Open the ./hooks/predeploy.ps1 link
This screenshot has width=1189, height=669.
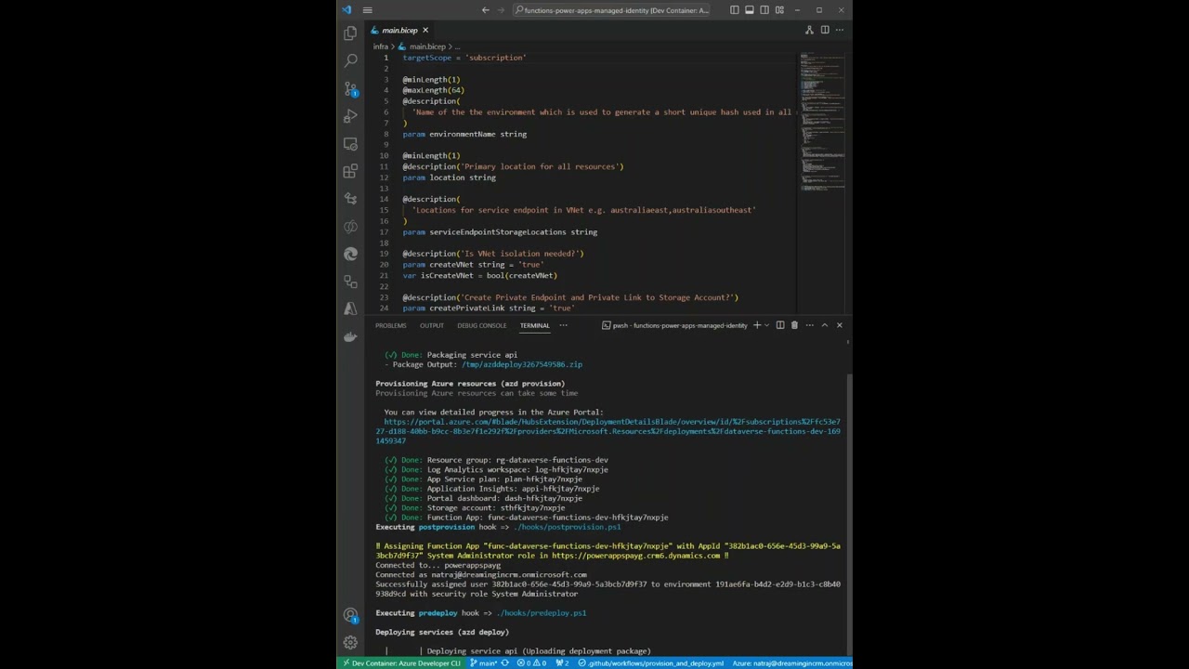coord(541,613)
